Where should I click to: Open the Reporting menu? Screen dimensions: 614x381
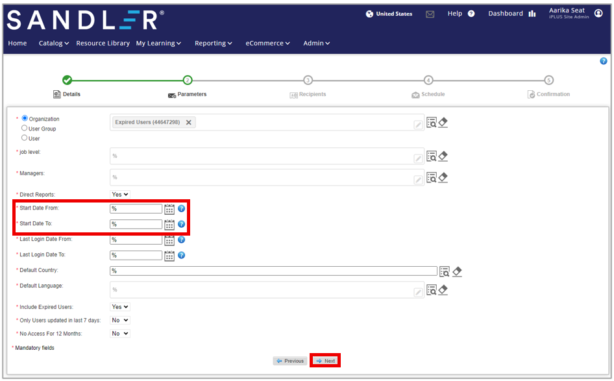tap(213, 43)
